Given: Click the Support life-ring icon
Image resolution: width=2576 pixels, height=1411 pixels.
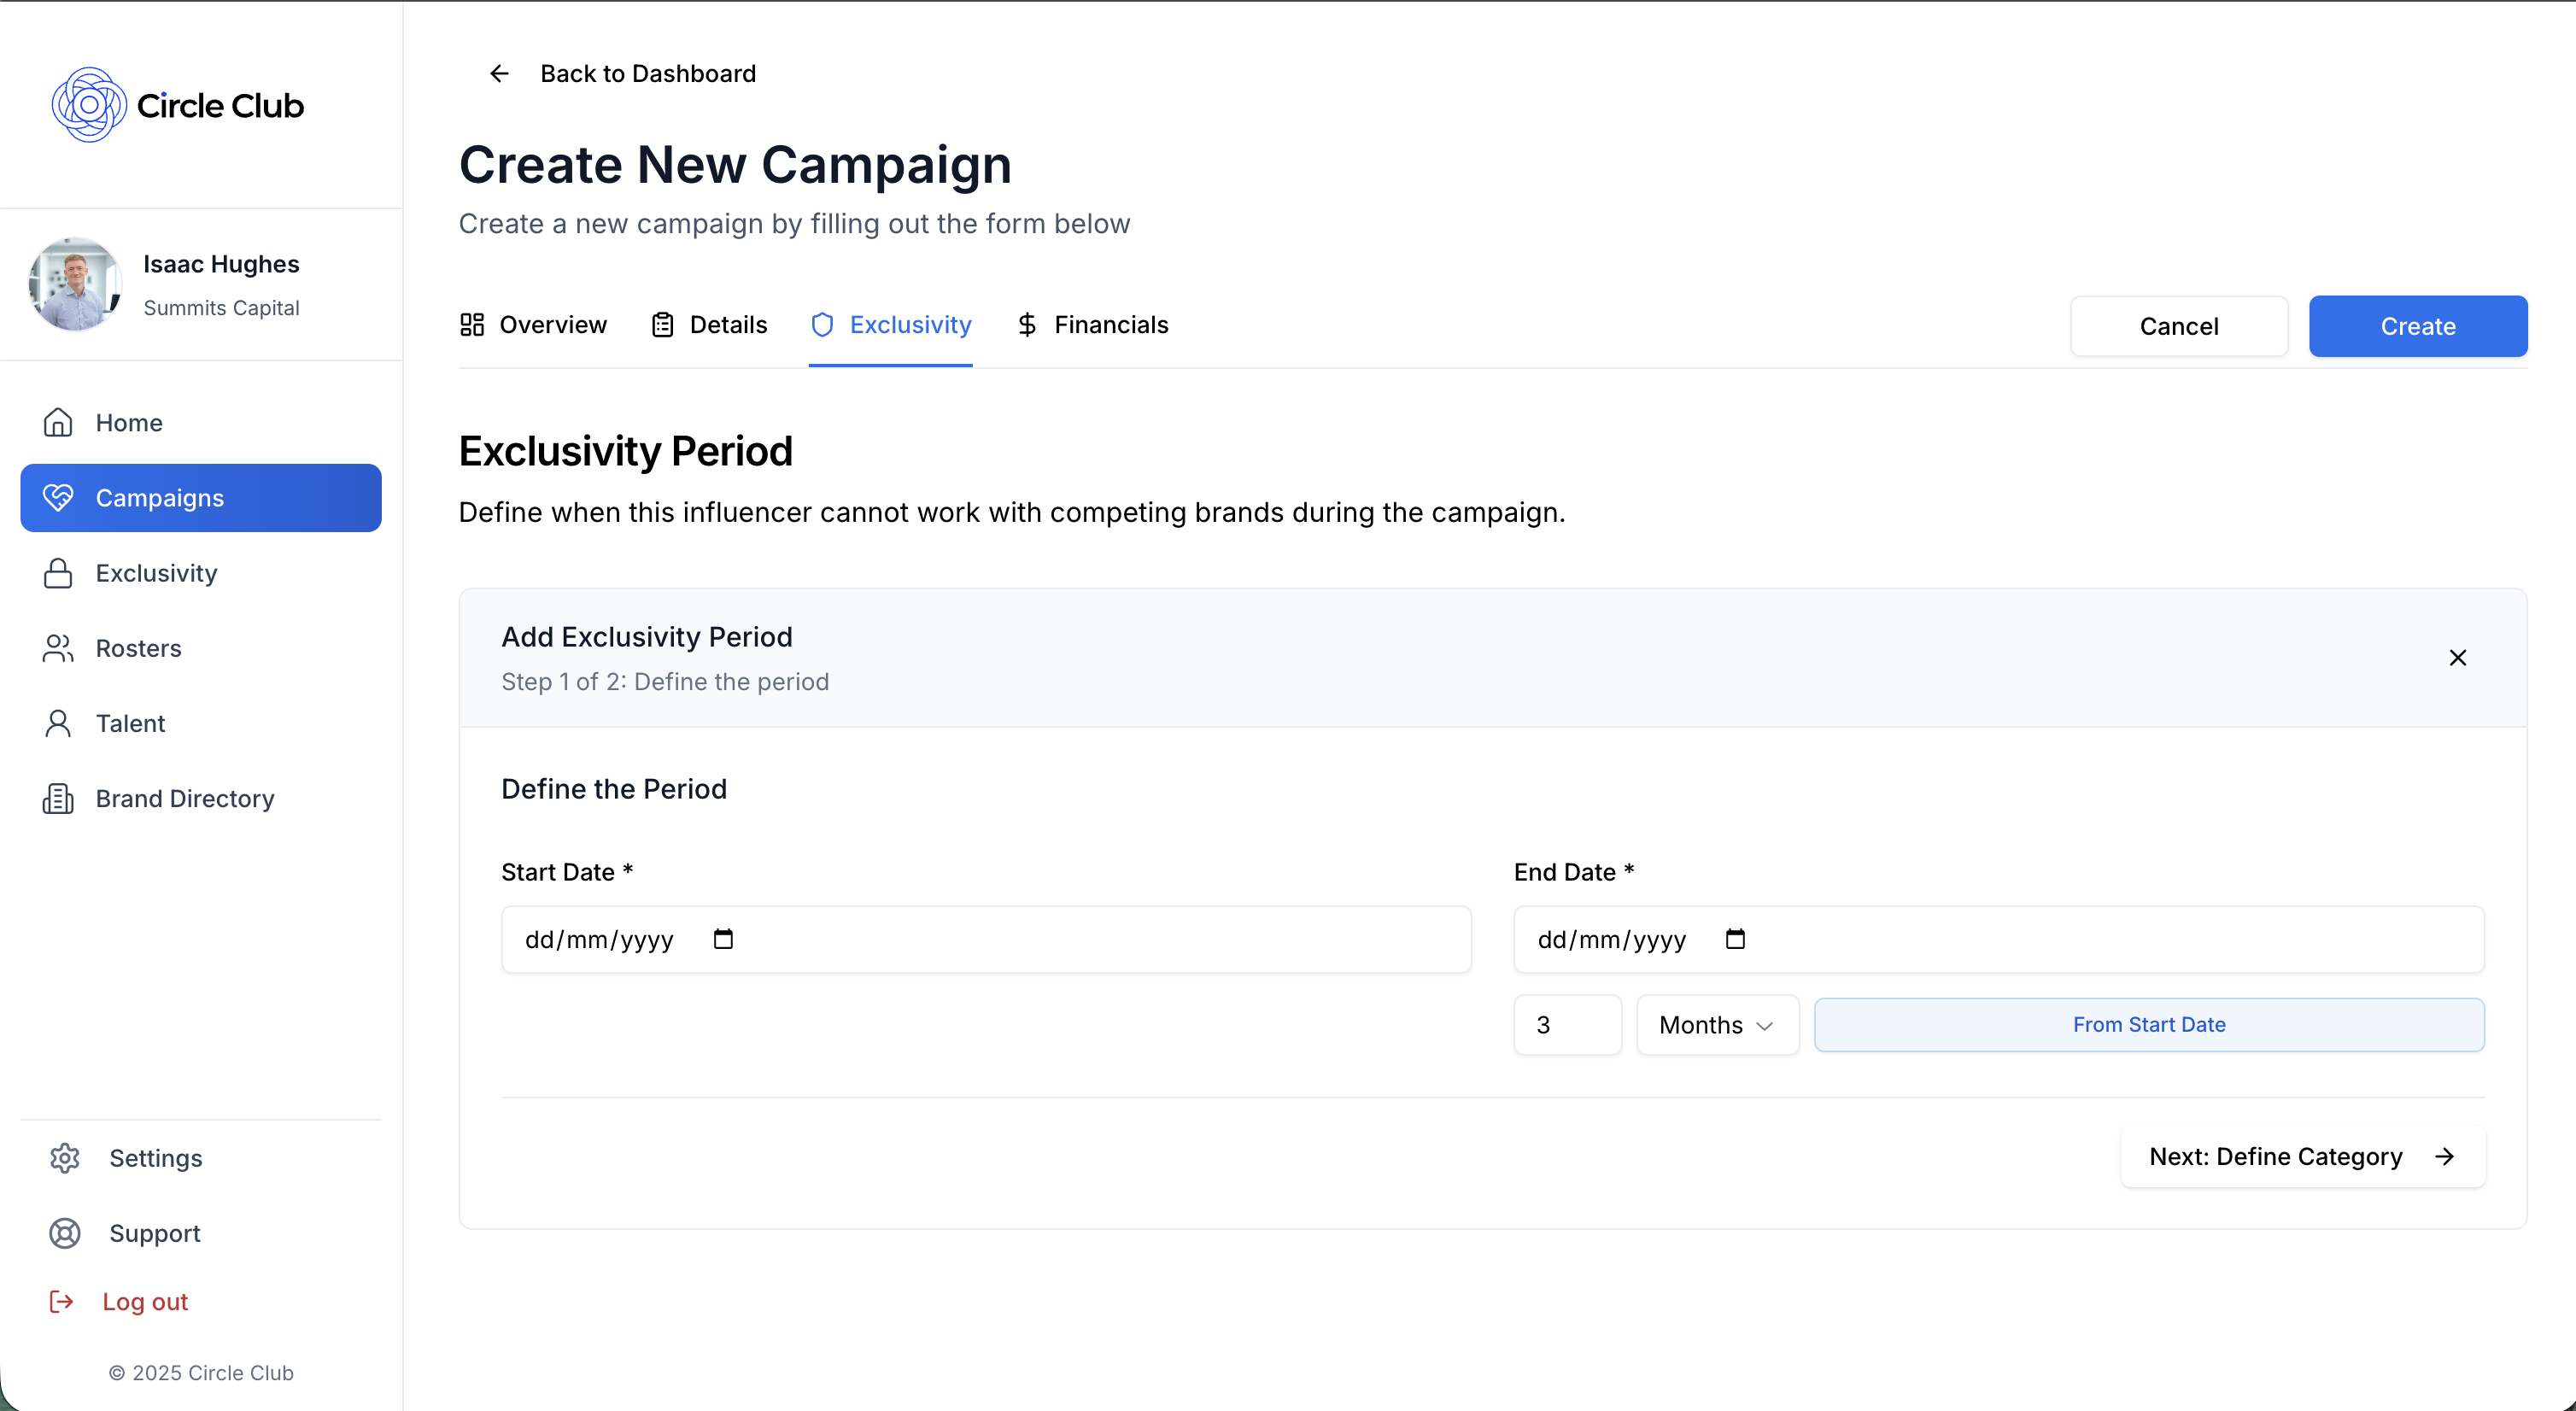Looking at the screenshot, I should point(64,1233).
